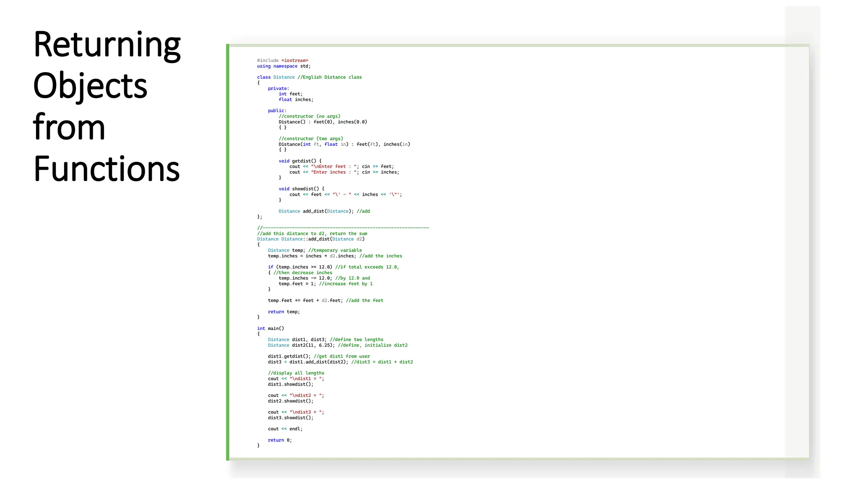
Task: Click the "temp.feet = 1; //increase feet by 1" line
Action: pos(325,284)
